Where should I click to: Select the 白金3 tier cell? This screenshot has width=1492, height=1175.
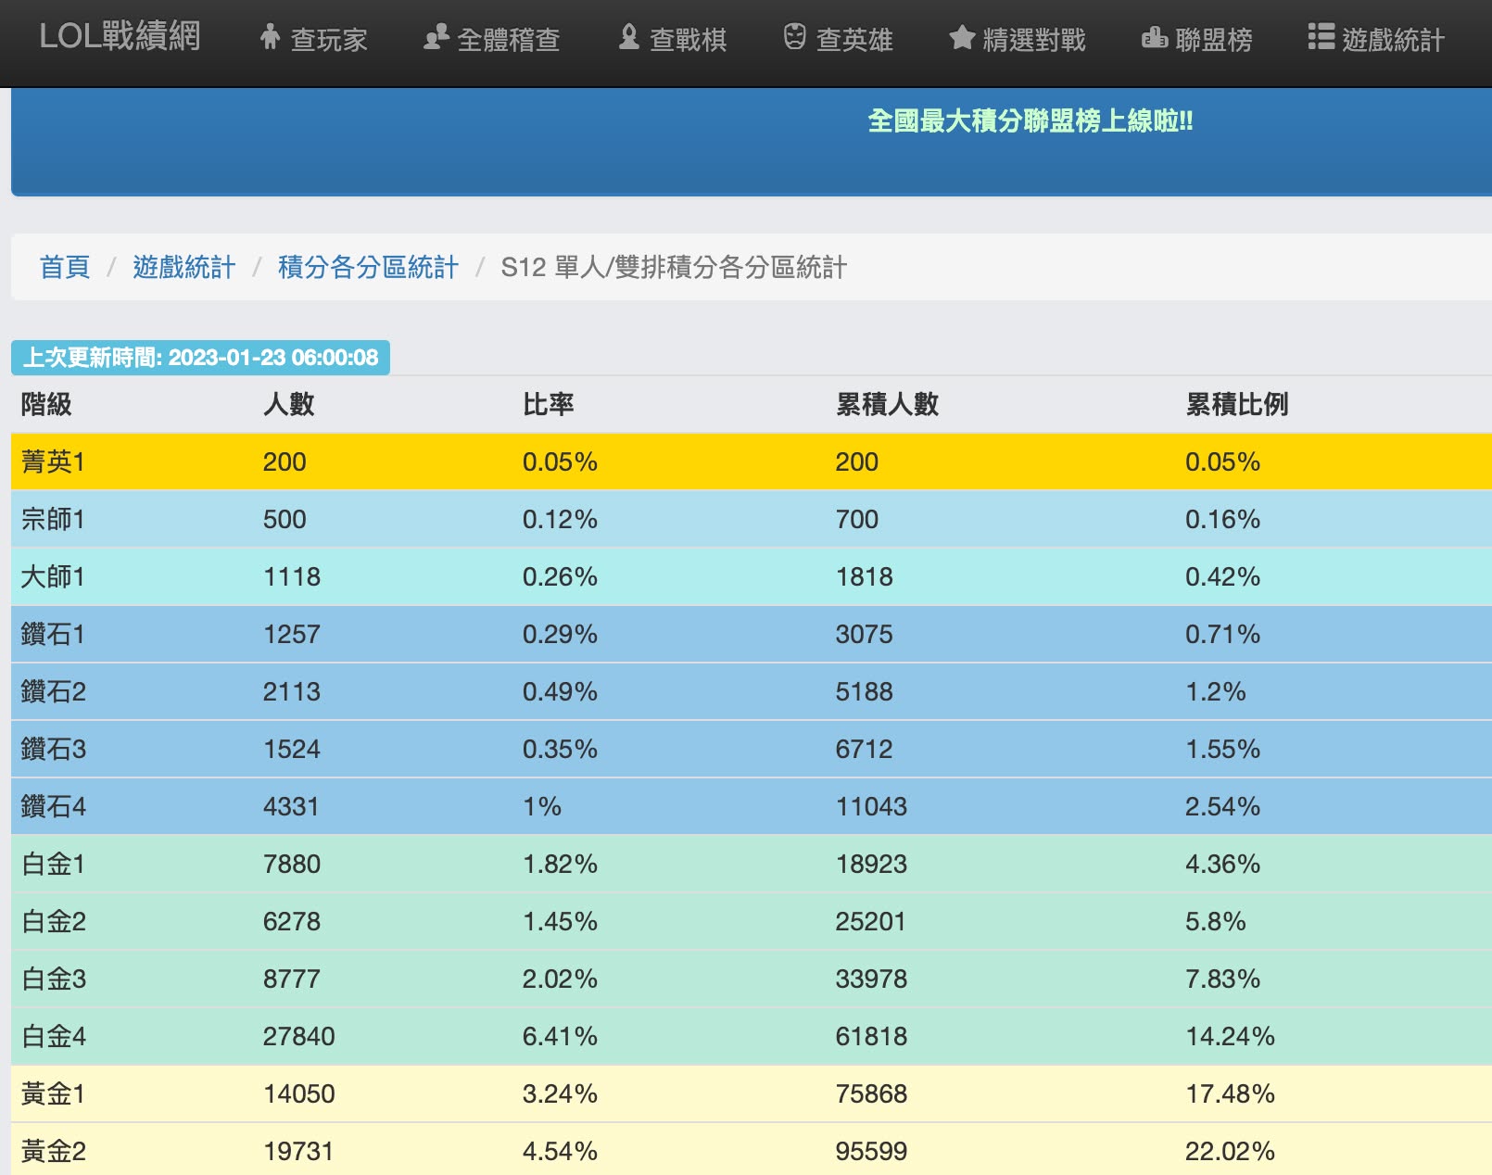(x=54, y=979)
